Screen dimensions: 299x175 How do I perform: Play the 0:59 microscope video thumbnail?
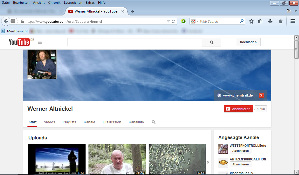click(177, 159)
